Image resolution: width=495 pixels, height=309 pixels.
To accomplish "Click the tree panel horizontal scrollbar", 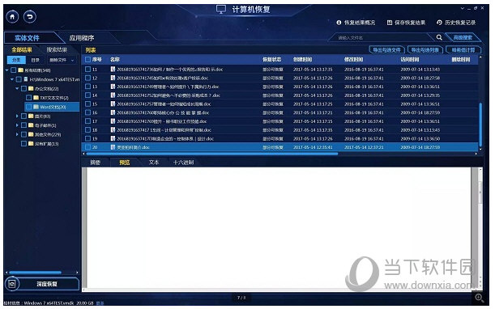I will pos(35,273).
